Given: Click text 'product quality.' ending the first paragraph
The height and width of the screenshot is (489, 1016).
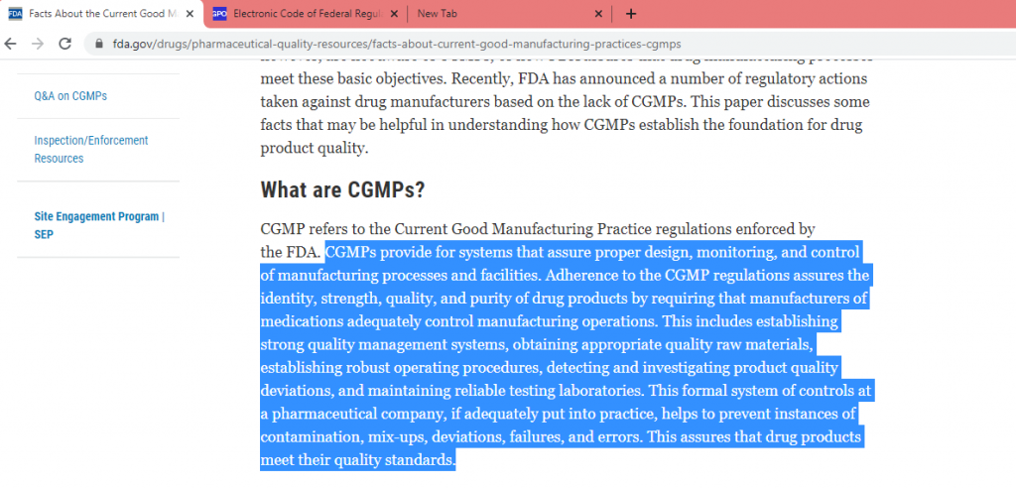Looking at the screenshot, I should point(315,148).
